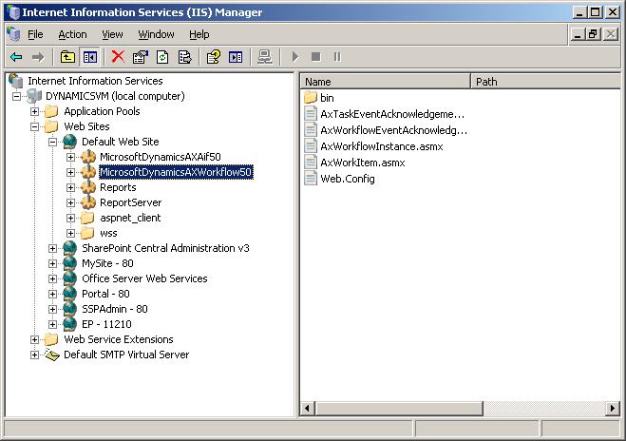
Task: Select the wss folder tree item
Action: (108, 233)
